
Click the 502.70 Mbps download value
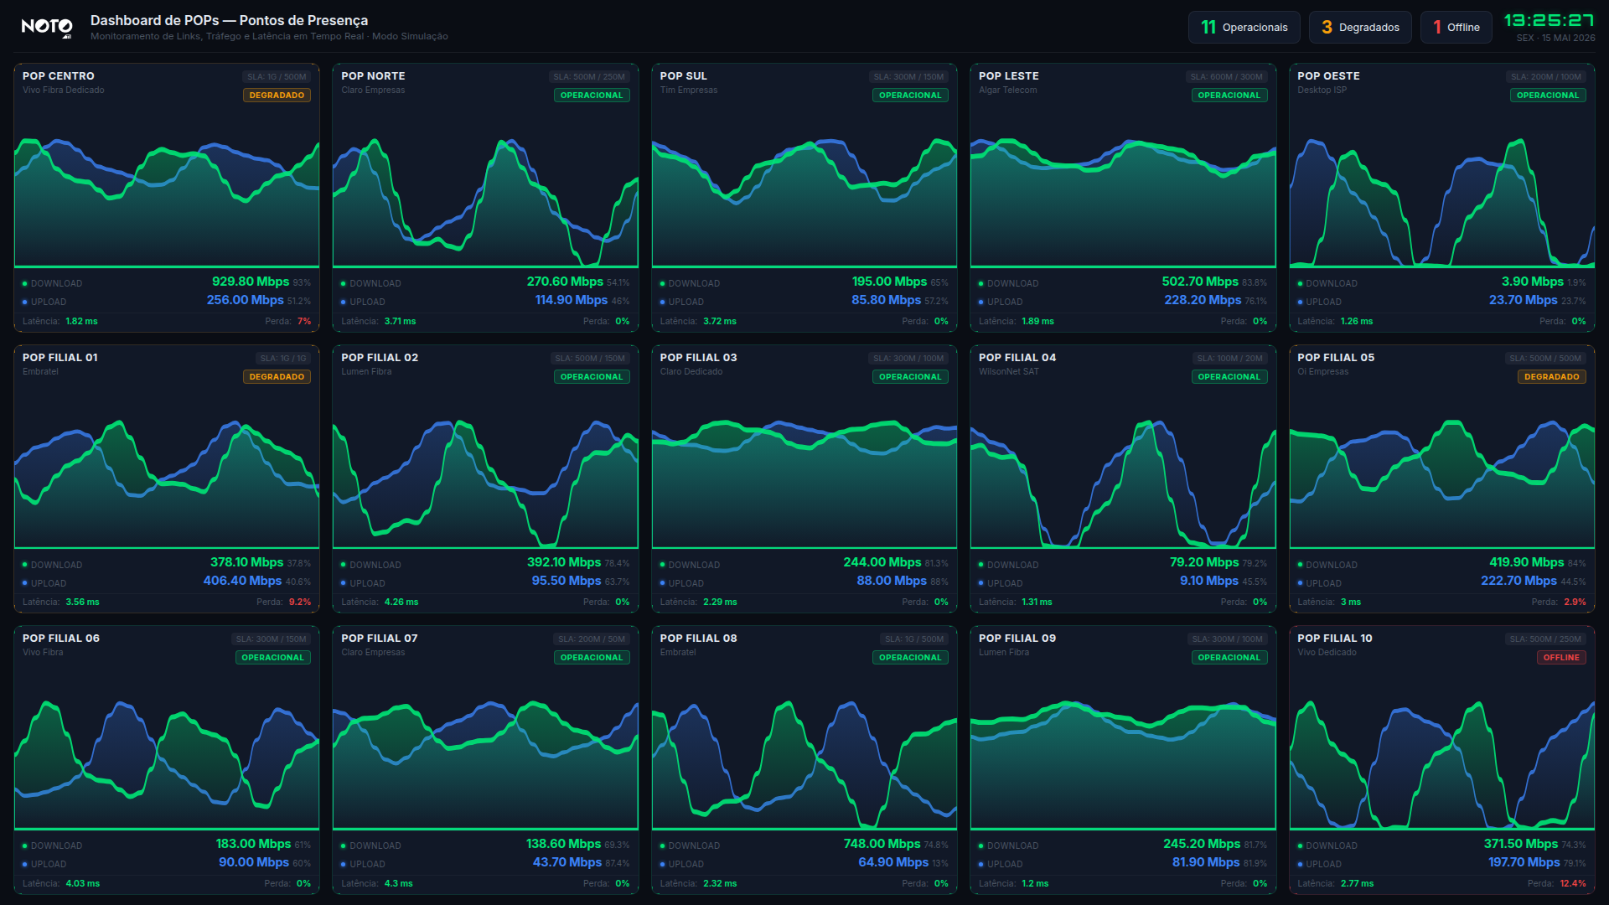tap(1200, 282)
